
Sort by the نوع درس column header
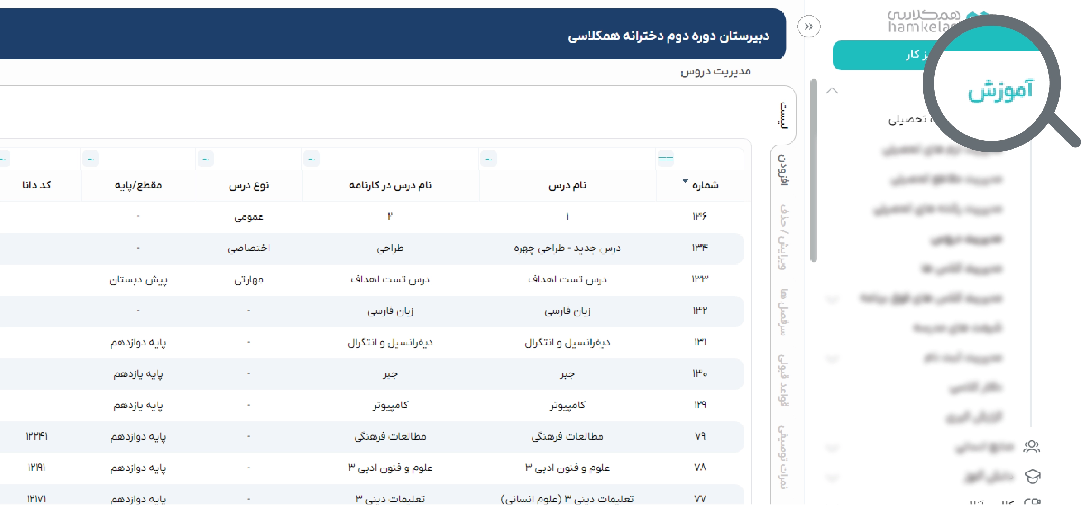click(249, 185)
